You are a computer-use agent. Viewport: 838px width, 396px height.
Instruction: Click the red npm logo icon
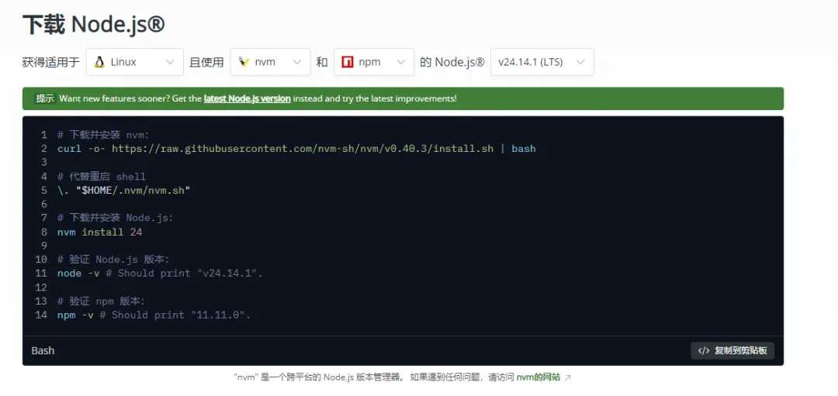348,62
